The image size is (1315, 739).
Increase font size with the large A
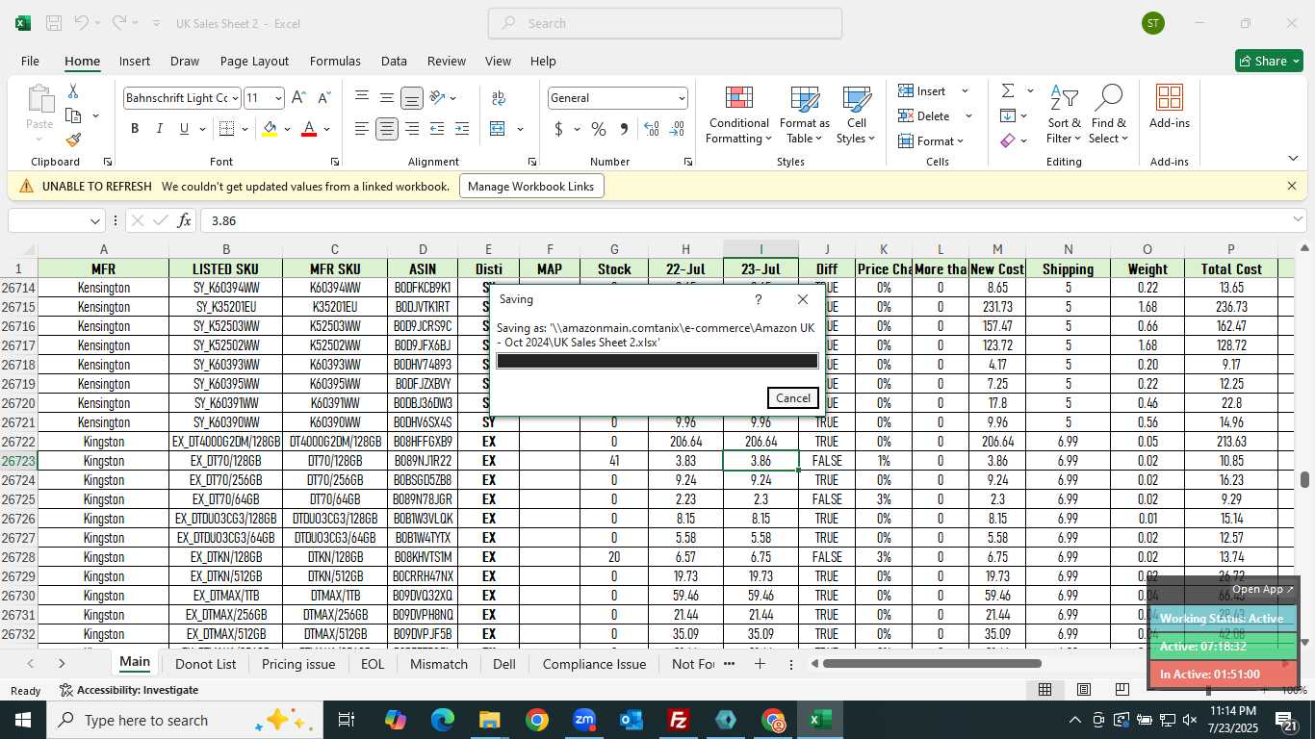pos(298,97)
